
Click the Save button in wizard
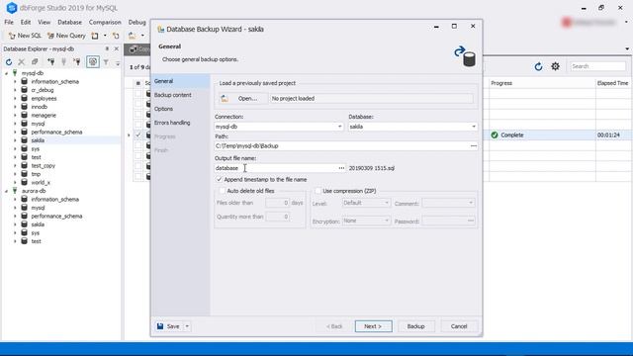[169, 326]
